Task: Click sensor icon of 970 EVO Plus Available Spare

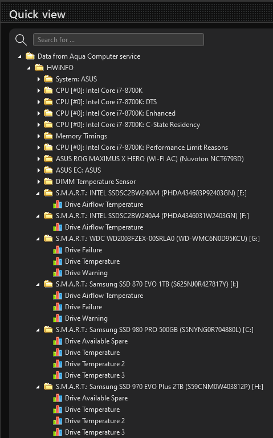Action: coord(58,398)
